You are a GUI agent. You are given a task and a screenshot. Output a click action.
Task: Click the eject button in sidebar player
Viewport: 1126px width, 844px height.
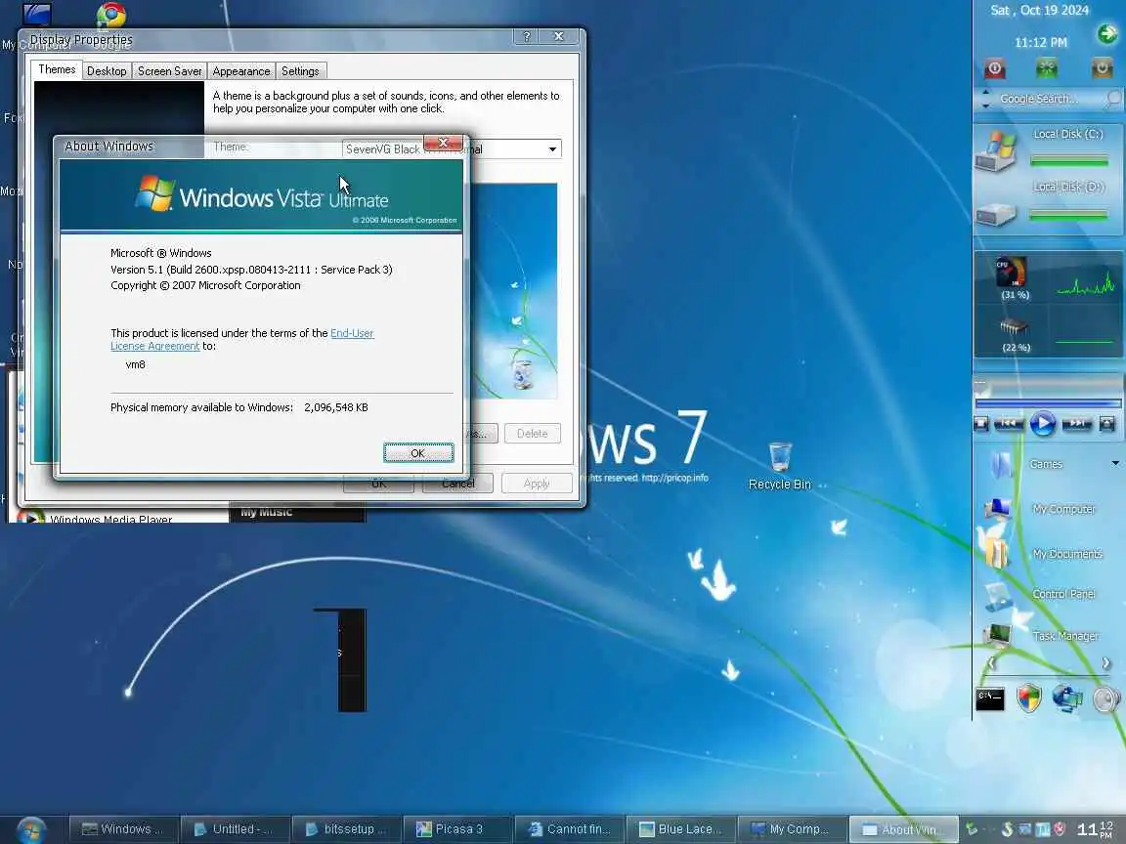tap(1106, 424)
